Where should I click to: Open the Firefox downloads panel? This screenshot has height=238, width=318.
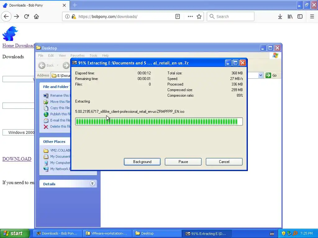280,16
